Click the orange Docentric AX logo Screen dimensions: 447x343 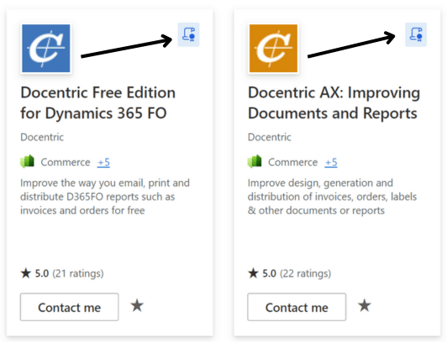(273, 48)
